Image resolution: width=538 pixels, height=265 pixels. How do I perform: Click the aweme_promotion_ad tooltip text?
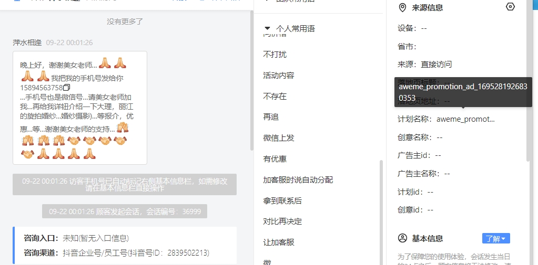click(x=463, y=92)
